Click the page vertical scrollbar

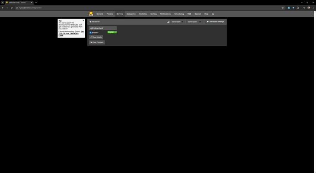tap(315, 92)
